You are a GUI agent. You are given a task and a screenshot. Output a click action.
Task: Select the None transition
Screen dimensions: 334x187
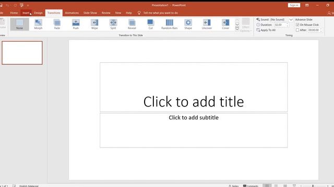click(19, 24)
